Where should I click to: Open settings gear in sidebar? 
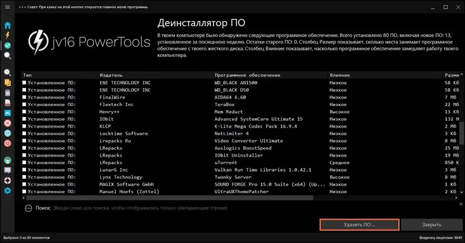coord(8,191)
